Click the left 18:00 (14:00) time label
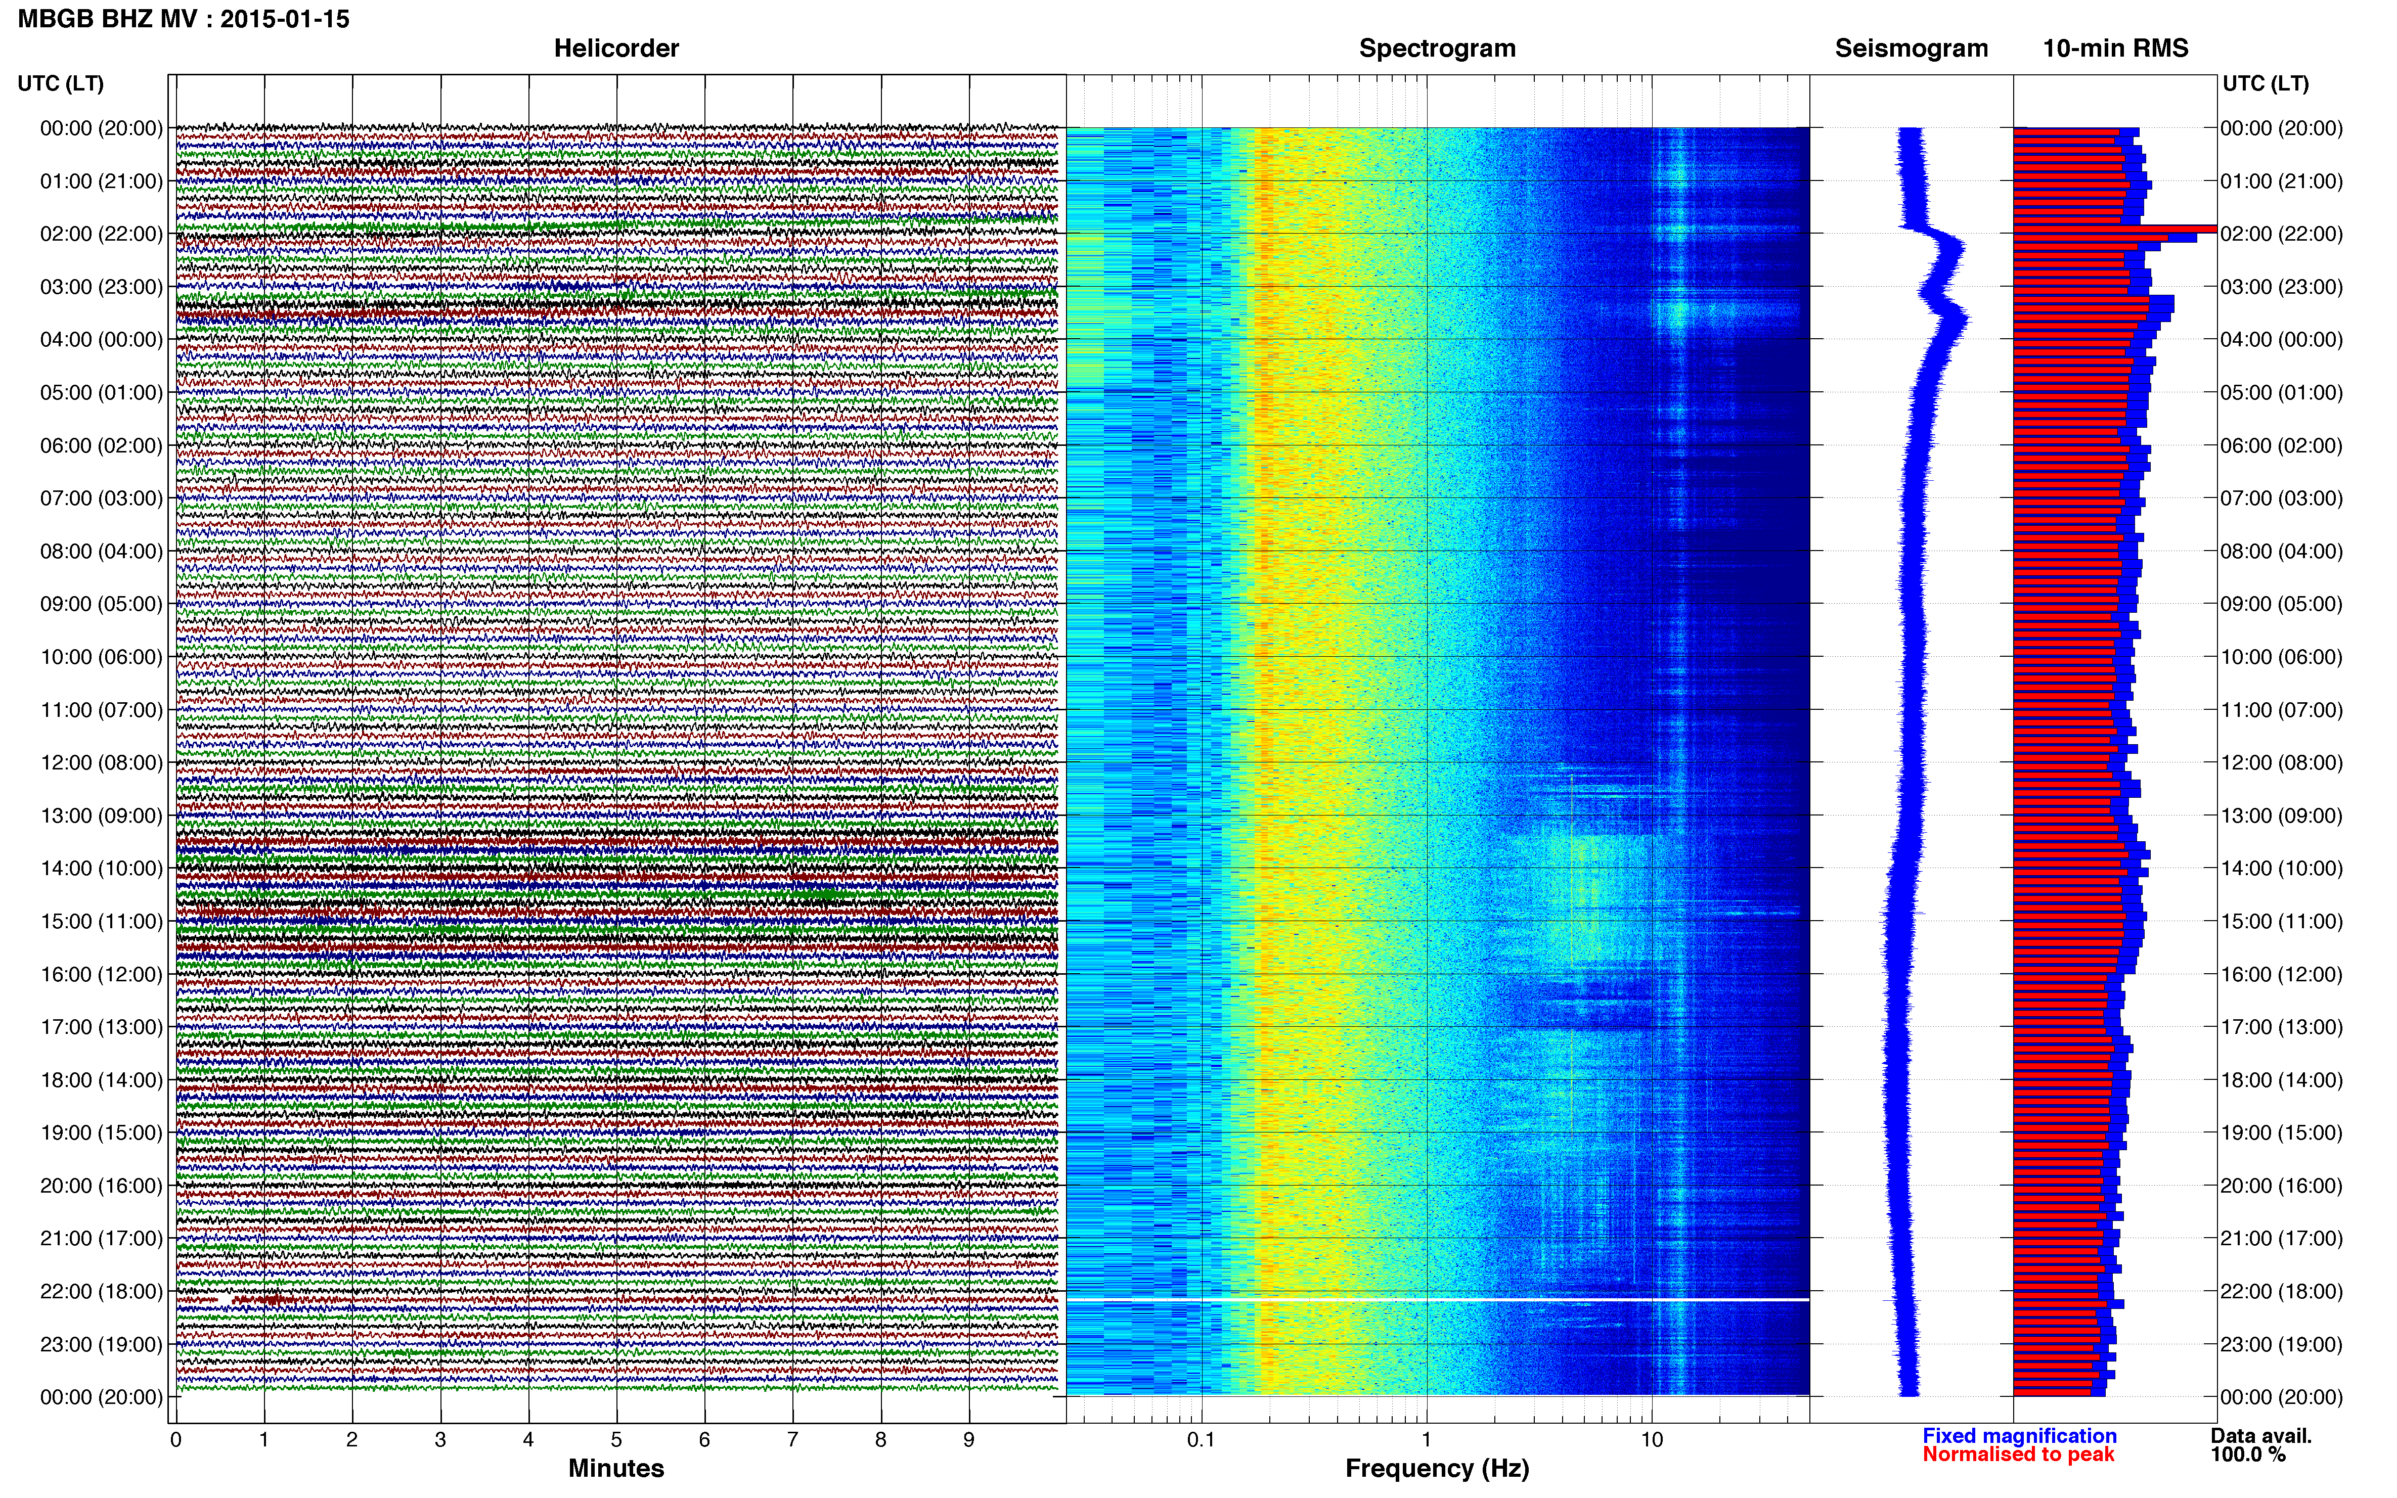 (x=101, y=1080)
